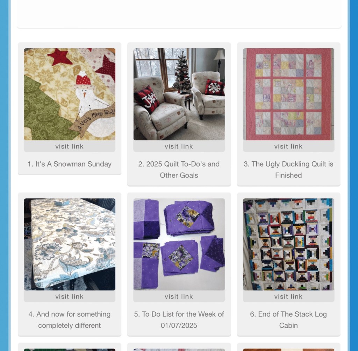Click visit link under log cabin quilt

click(x=288, y=296)
